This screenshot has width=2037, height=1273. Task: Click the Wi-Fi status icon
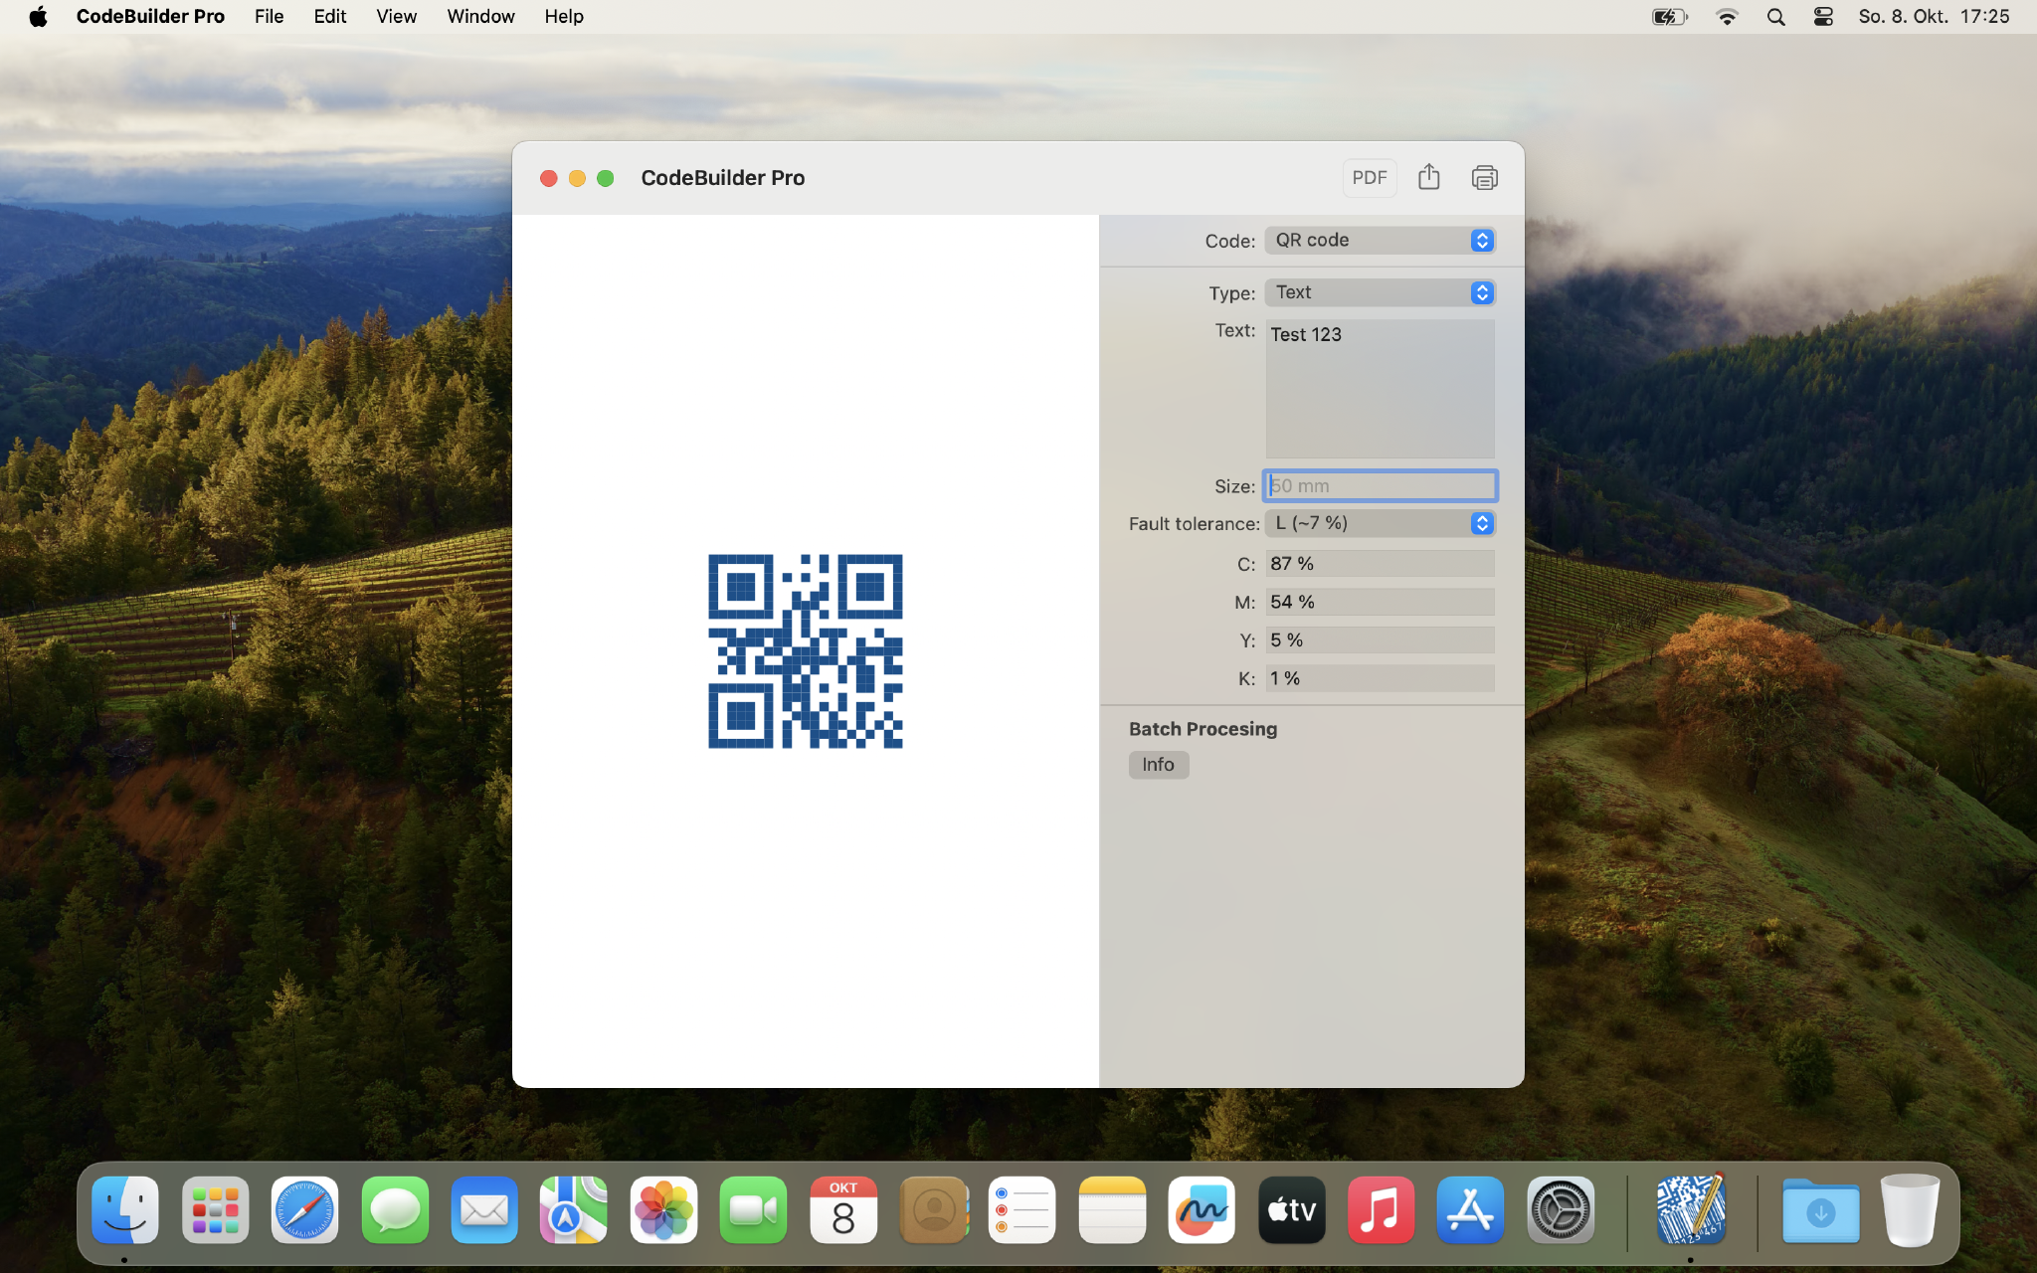1727,17
